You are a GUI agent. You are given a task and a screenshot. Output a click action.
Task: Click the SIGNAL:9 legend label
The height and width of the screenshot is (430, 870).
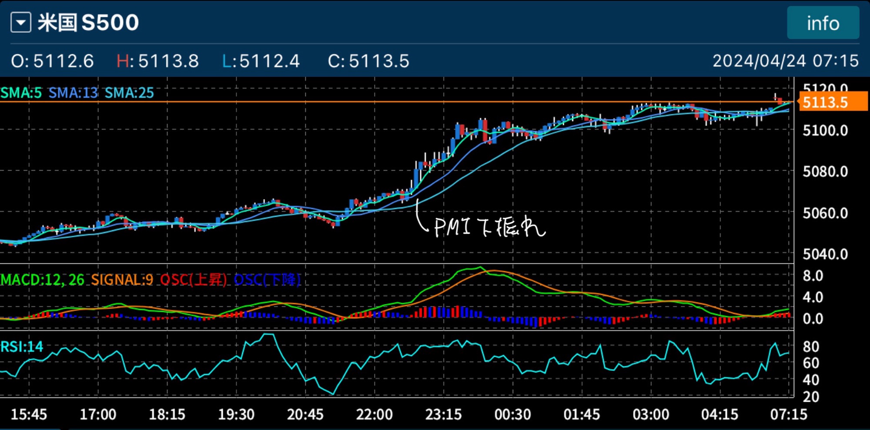[x=122, y=280]
